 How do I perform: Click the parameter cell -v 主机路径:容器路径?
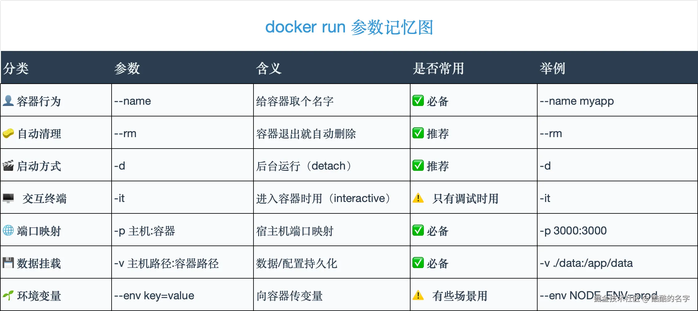[166, 263]
